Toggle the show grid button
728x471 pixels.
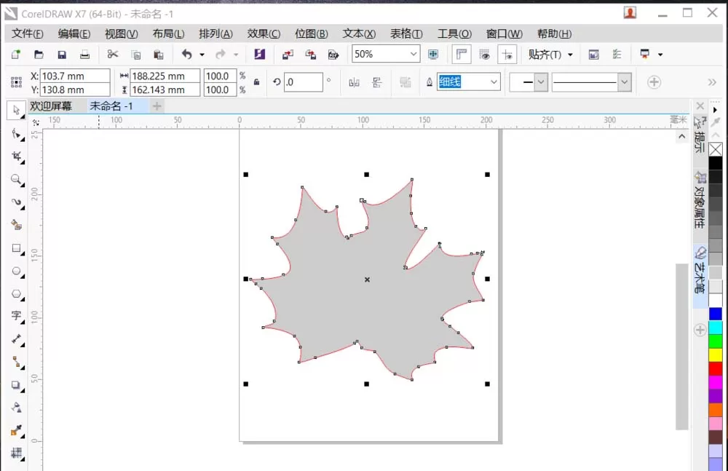pos(484,55)
